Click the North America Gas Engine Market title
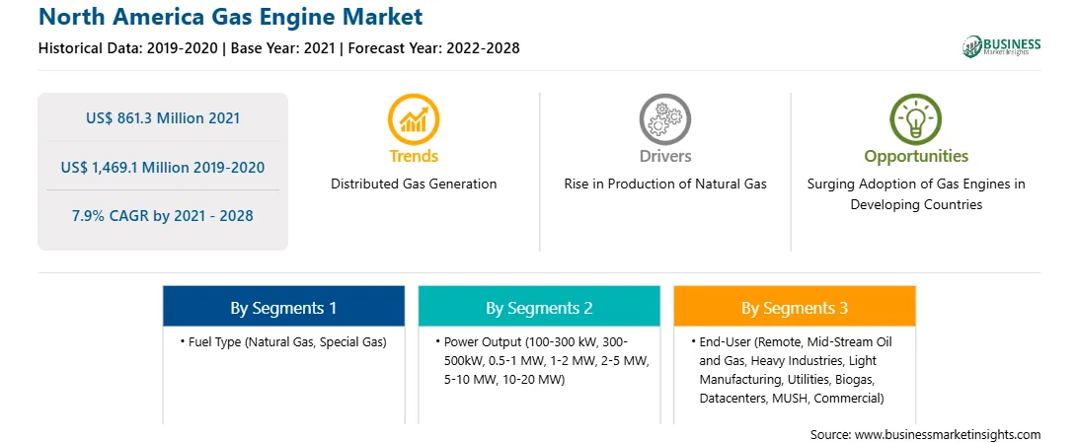The width and height of the screenshot is (1078, 443). click(x=230, y=17)
